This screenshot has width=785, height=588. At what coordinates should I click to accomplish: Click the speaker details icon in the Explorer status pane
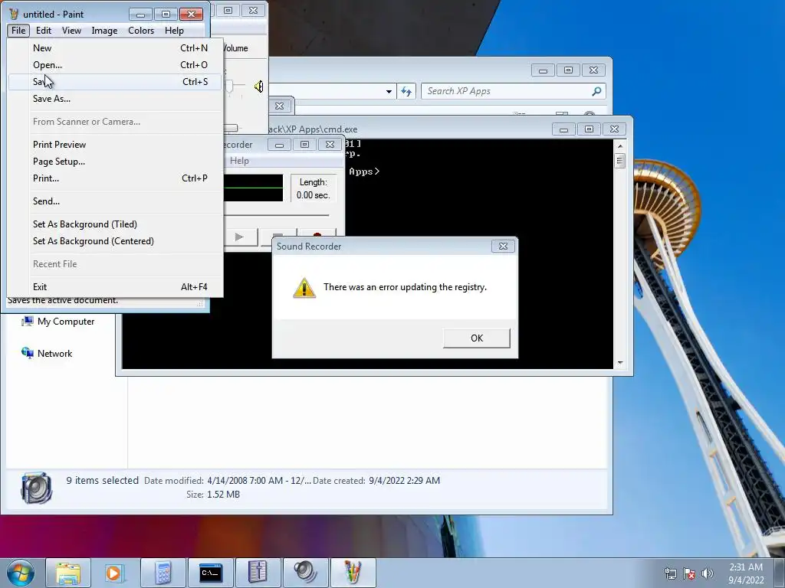pyautogui.click(x=37, y=487)
